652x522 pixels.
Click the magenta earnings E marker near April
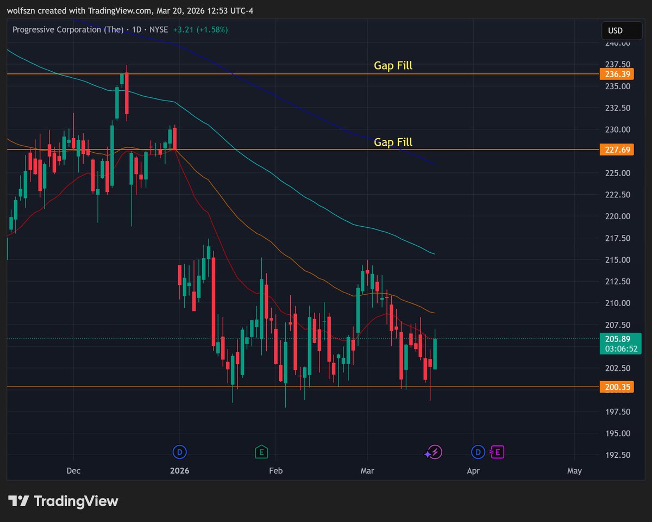pyautogui.click(x=497, y=451)
